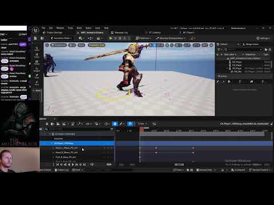
Task: Click the Motherblade game logo image
Action: pyautogui.click(x=20, y=124)
